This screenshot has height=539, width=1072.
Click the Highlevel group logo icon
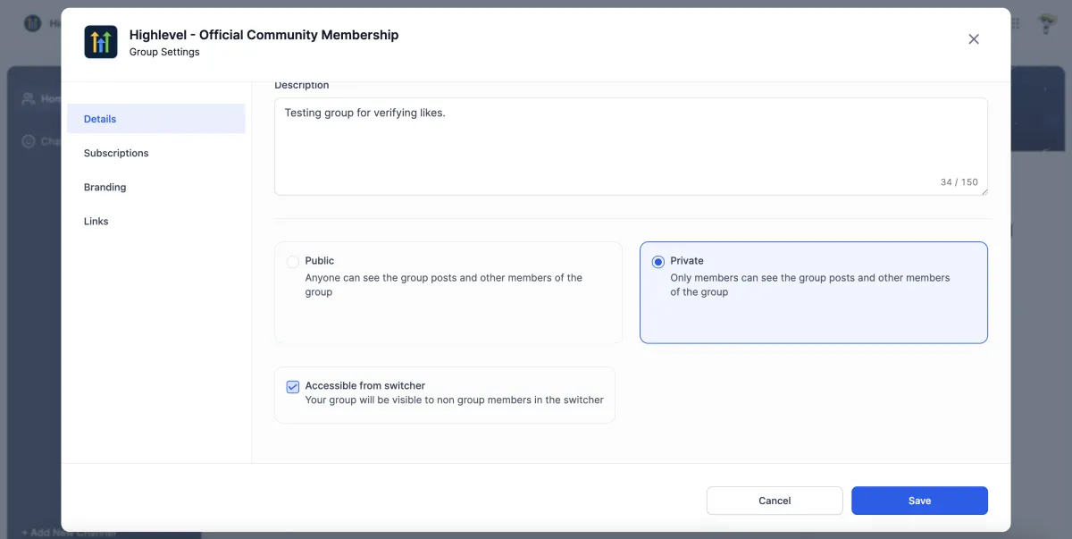[x=101, y=42]
